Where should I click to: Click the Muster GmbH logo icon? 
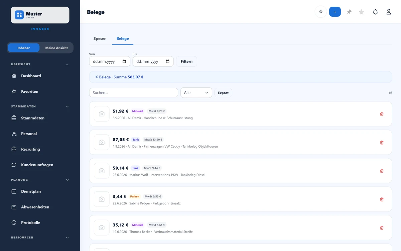coord(19,15)
